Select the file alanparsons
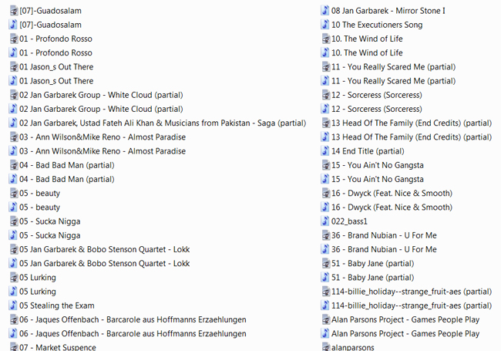Screen dimensions: 501x351 [348, 347]
